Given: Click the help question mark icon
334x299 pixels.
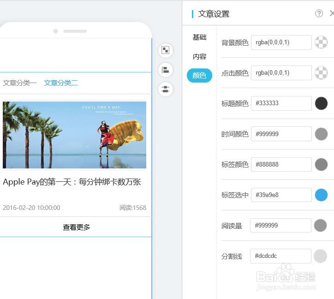Looking at the screenshot, I should pyautogui.click(x=319, y=14).
